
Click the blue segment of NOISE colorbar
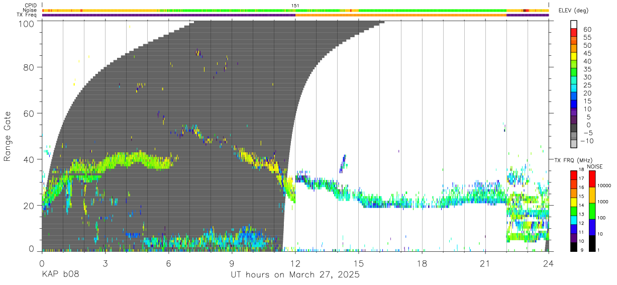pos(592,227)
